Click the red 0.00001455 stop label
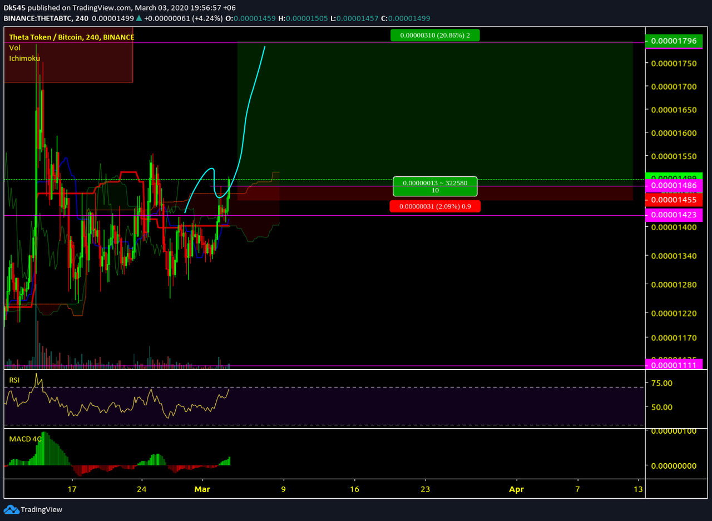Image resolution: width=712 pixels, height=521 pixels. pos(674,200)
